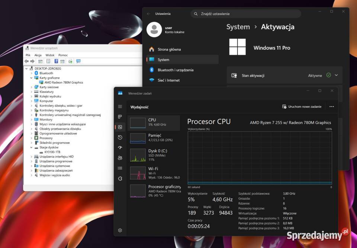Click the user avatar in Settings

click(x=154, y=30)
